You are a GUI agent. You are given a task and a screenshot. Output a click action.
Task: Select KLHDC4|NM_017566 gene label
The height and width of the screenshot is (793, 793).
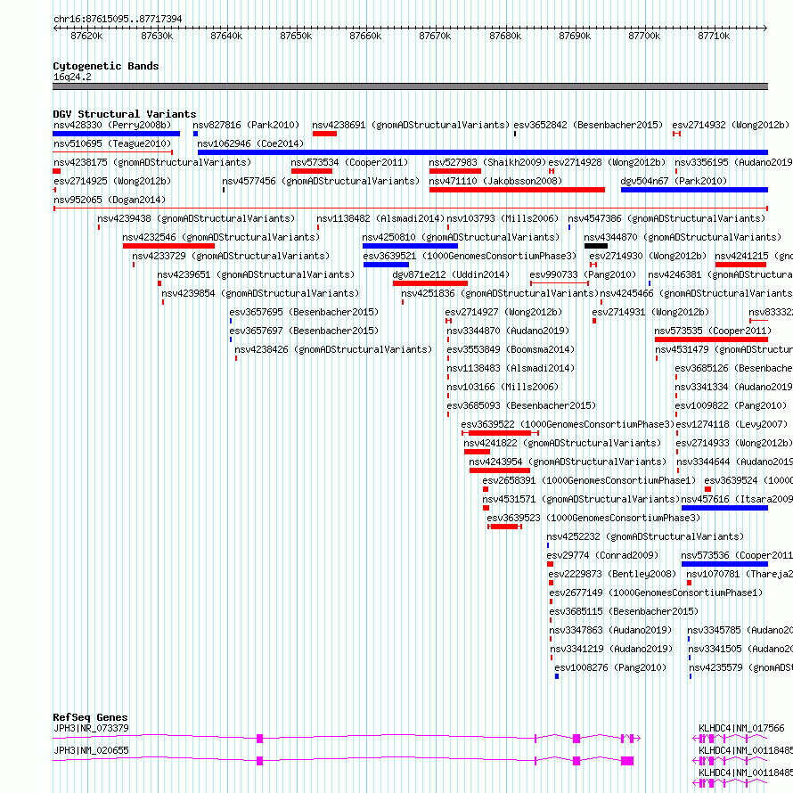click(741, 728)
